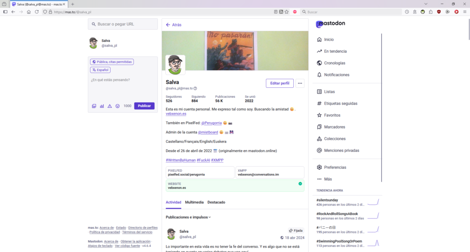Click the Mastodon logo

click(330, 24)
